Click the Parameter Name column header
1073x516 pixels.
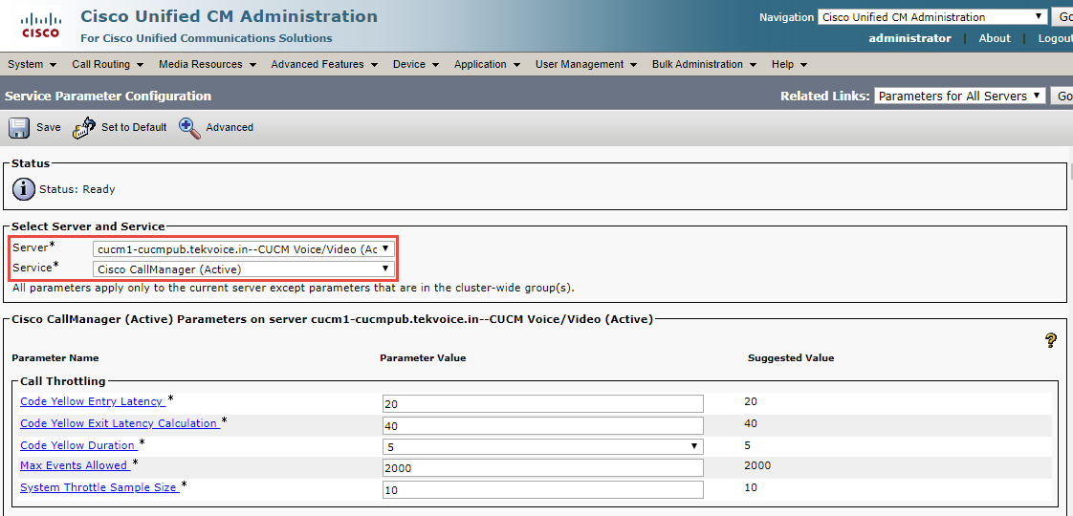click(x=55, y=358)
